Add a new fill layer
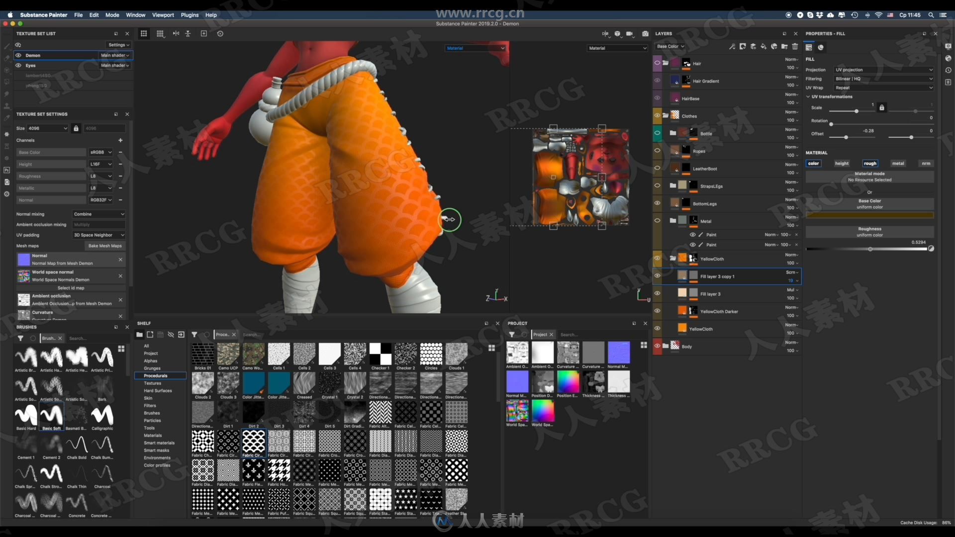955x537 pixels. click(x=764, y=46)
